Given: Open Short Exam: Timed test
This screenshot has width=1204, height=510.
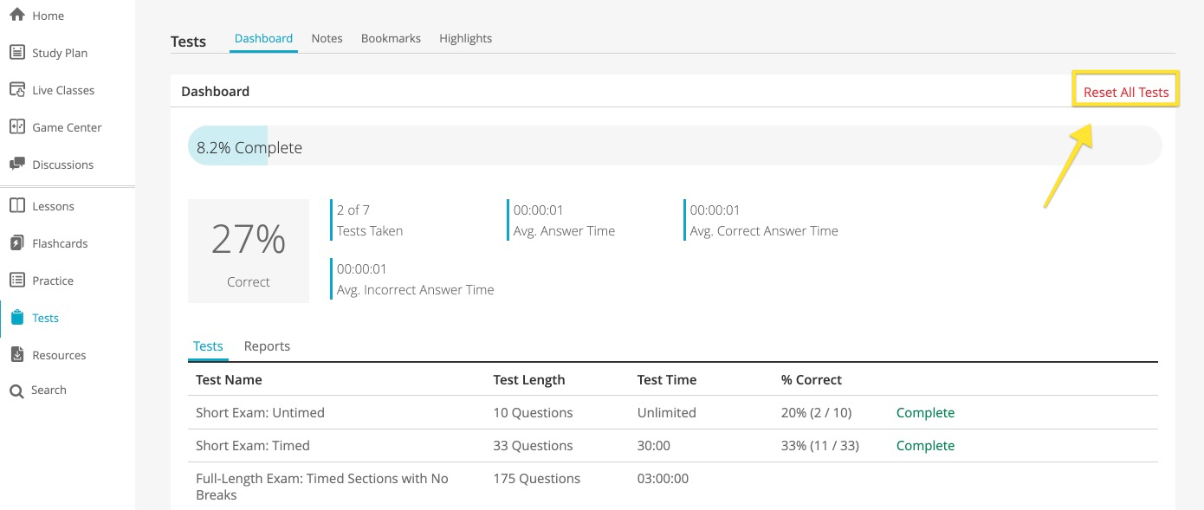Looking at the screenshot, I should 253,446.
